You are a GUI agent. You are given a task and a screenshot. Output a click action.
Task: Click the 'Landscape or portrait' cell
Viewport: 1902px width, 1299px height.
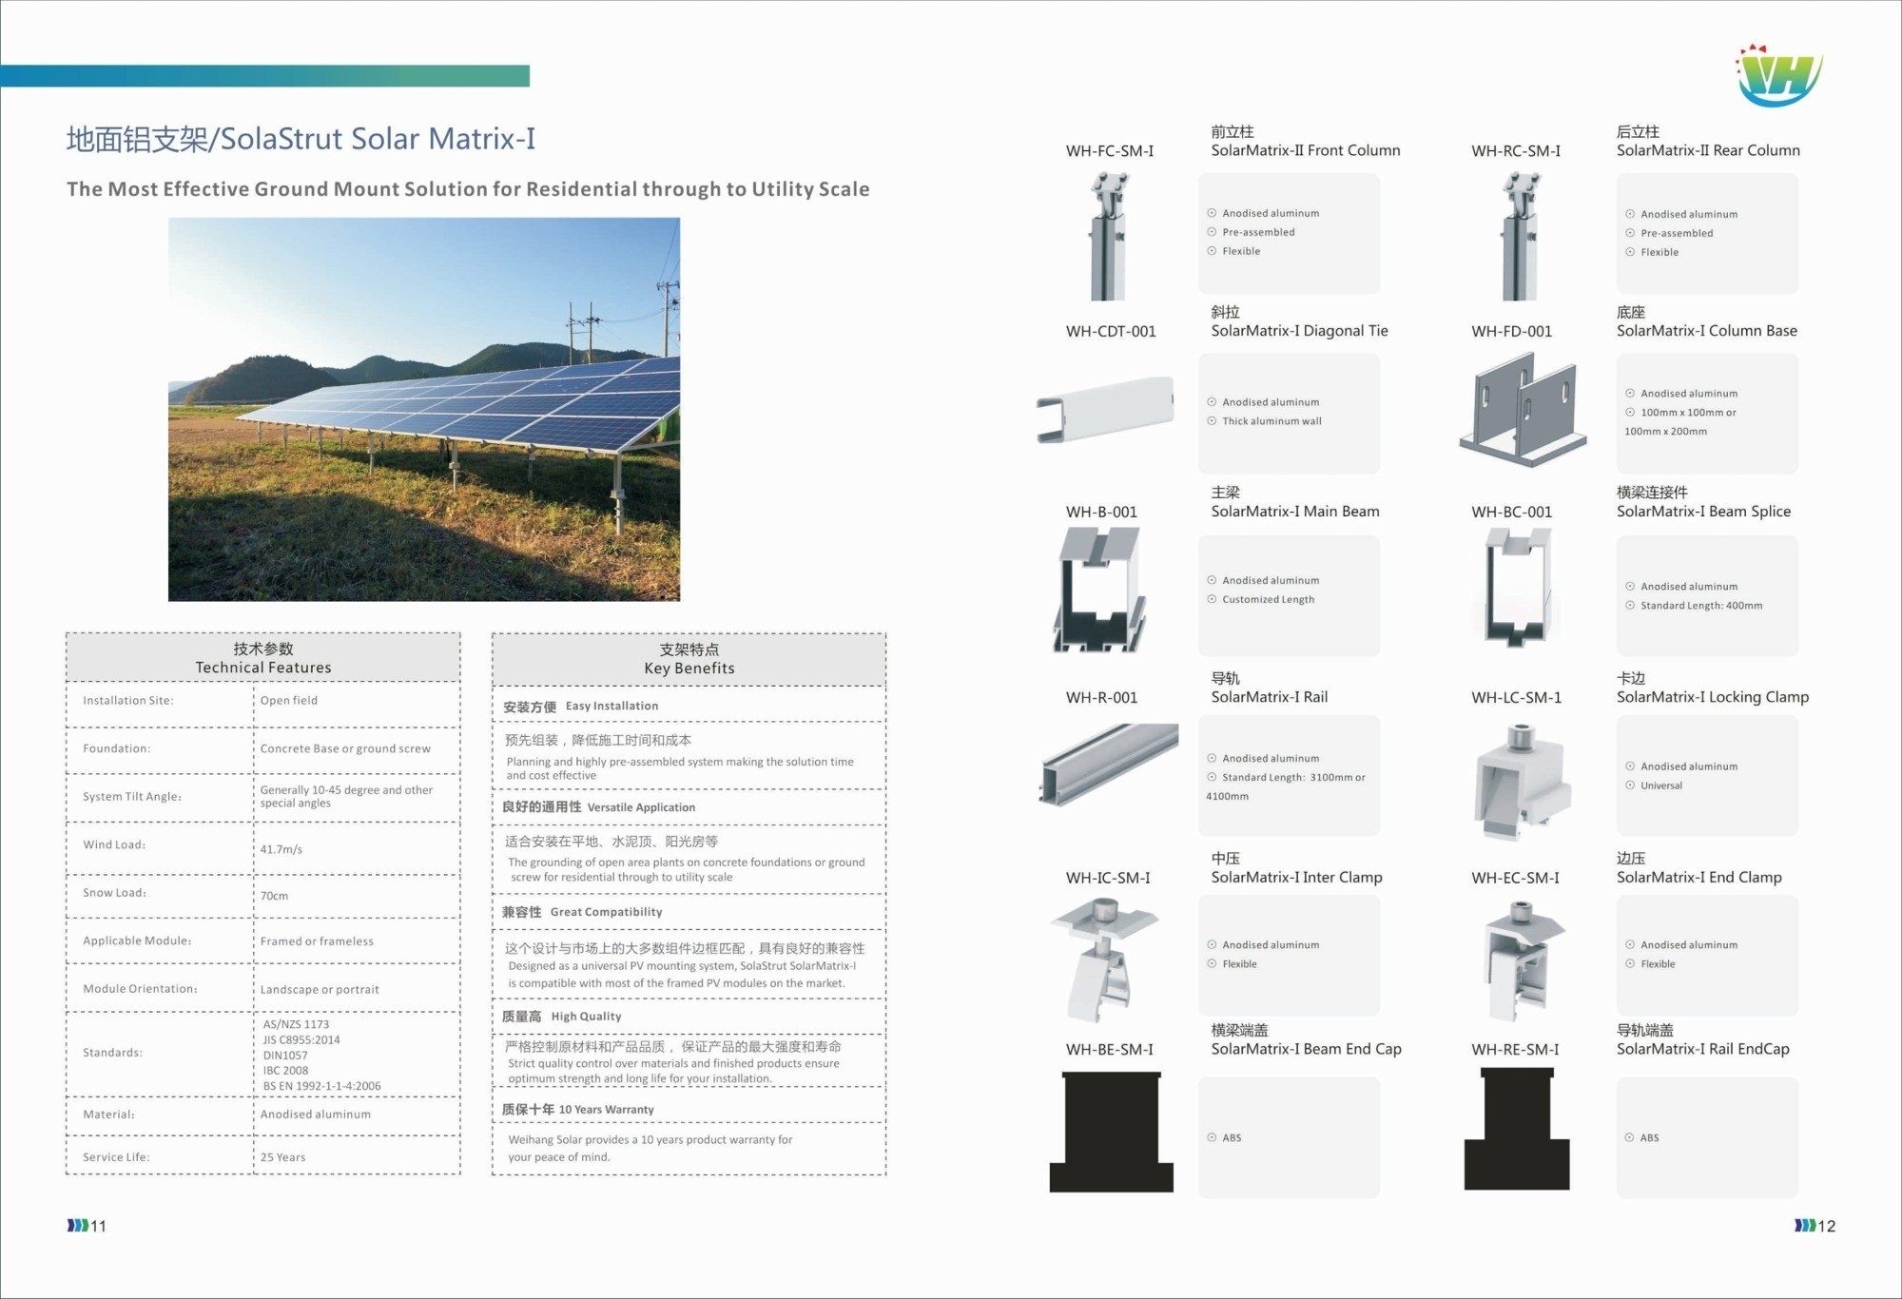tap(320, 990)
